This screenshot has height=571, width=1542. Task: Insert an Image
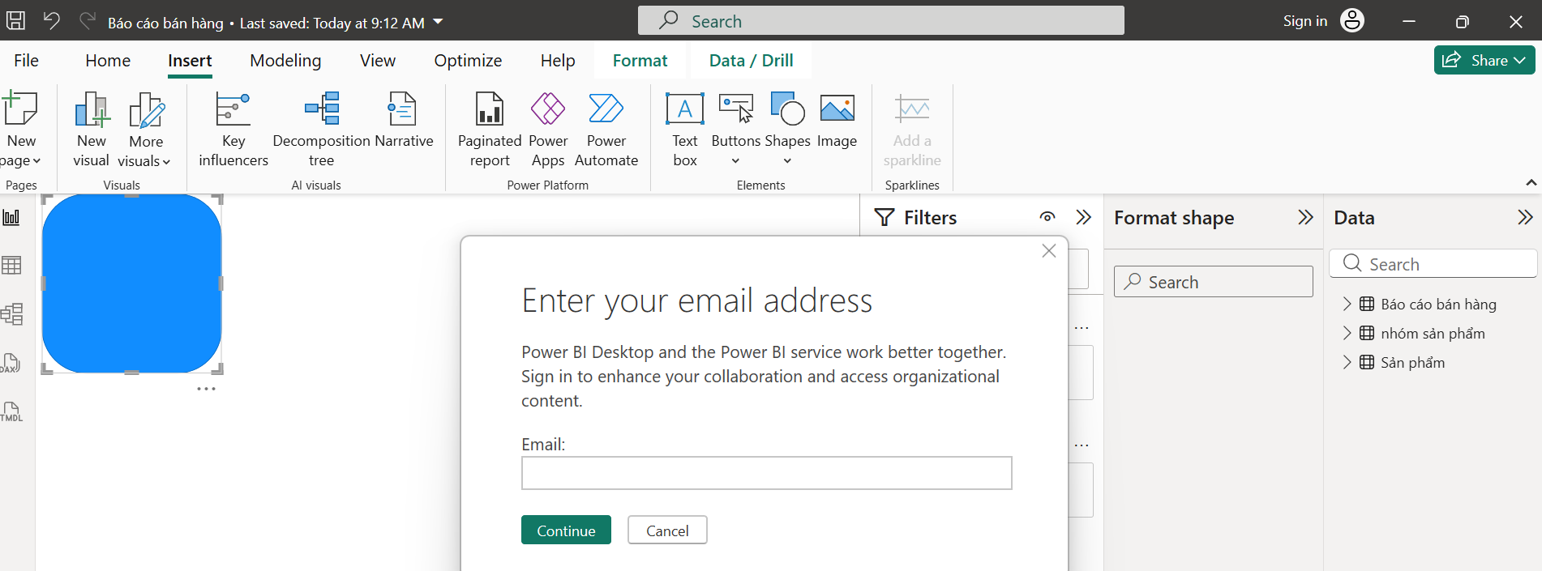(x=837, y=120)
